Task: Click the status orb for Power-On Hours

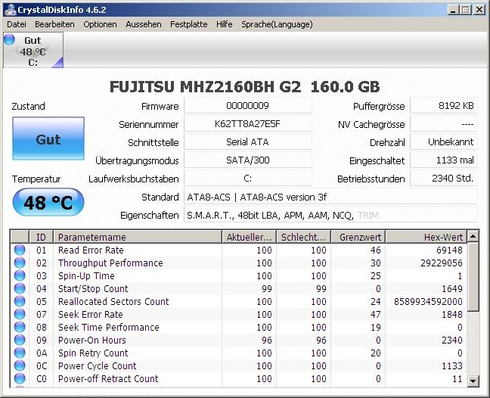Action: click(20, 340)
